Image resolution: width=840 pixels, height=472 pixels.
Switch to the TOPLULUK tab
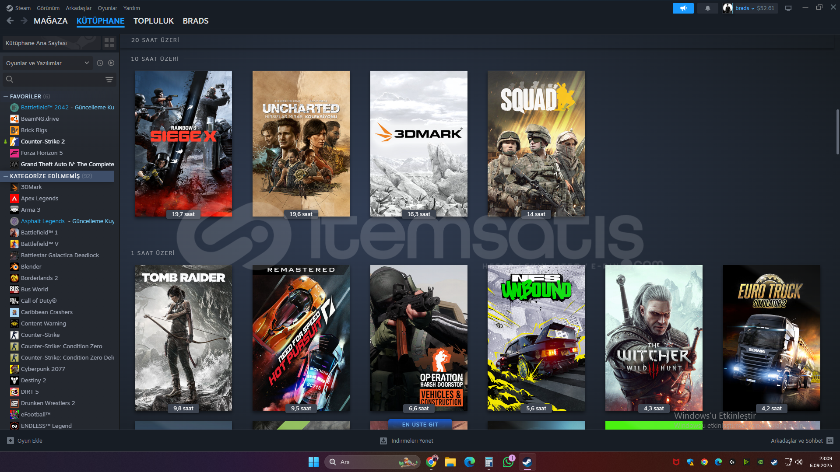(154, 21)
